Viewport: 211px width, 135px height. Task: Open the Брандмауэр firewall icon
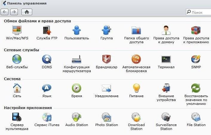click(x=107, y=59)
